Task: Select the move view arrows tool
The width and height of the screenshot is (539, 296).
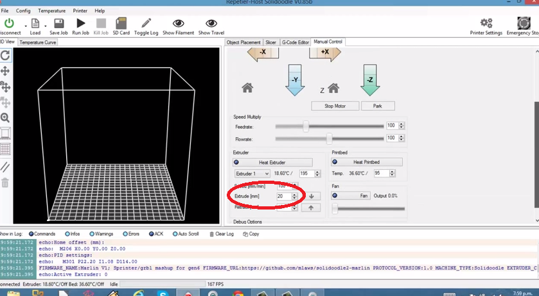Action: [x=5, y=71]
